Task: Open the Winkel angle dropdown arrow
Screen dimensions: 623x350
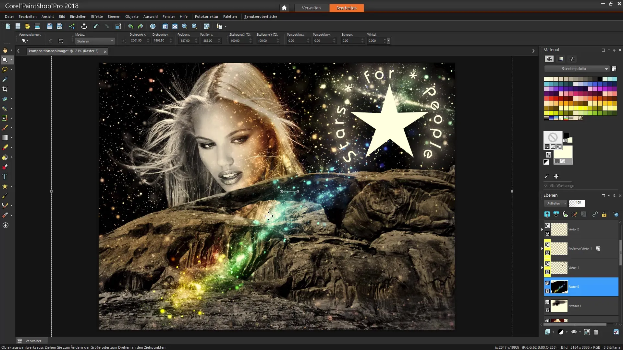Action: [x=388, y=41]
